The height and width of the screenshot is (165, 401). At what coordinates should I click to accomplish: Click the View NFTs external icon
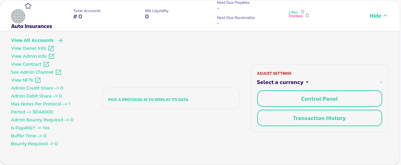[x=38, y=80]
